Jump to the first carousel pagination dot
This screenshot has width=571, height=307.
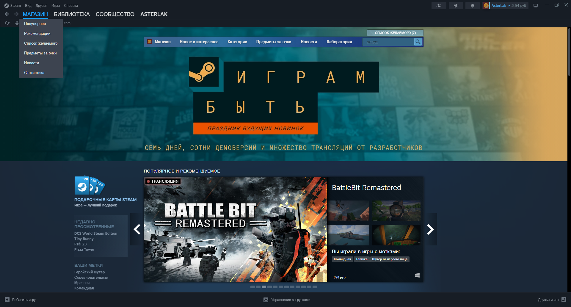[252, 287]
